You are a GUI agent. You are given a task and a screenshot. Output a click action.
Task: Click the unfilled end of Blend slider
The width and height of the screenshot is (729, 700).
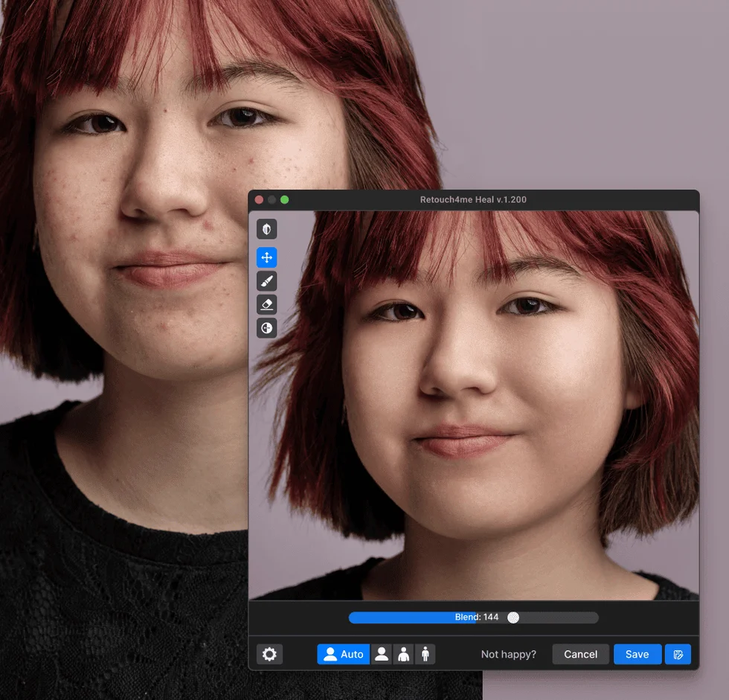[559, 617]
